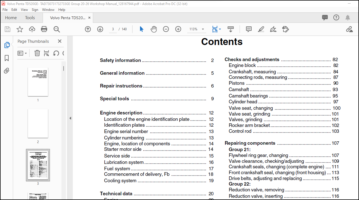The image size is (359, 200).
Task: Click the Cooling system entry
Action: [x=159, y=181]
